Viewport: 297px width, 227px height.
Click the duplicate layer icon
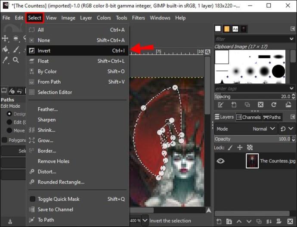pyautogui.click(x=259, y=221)
